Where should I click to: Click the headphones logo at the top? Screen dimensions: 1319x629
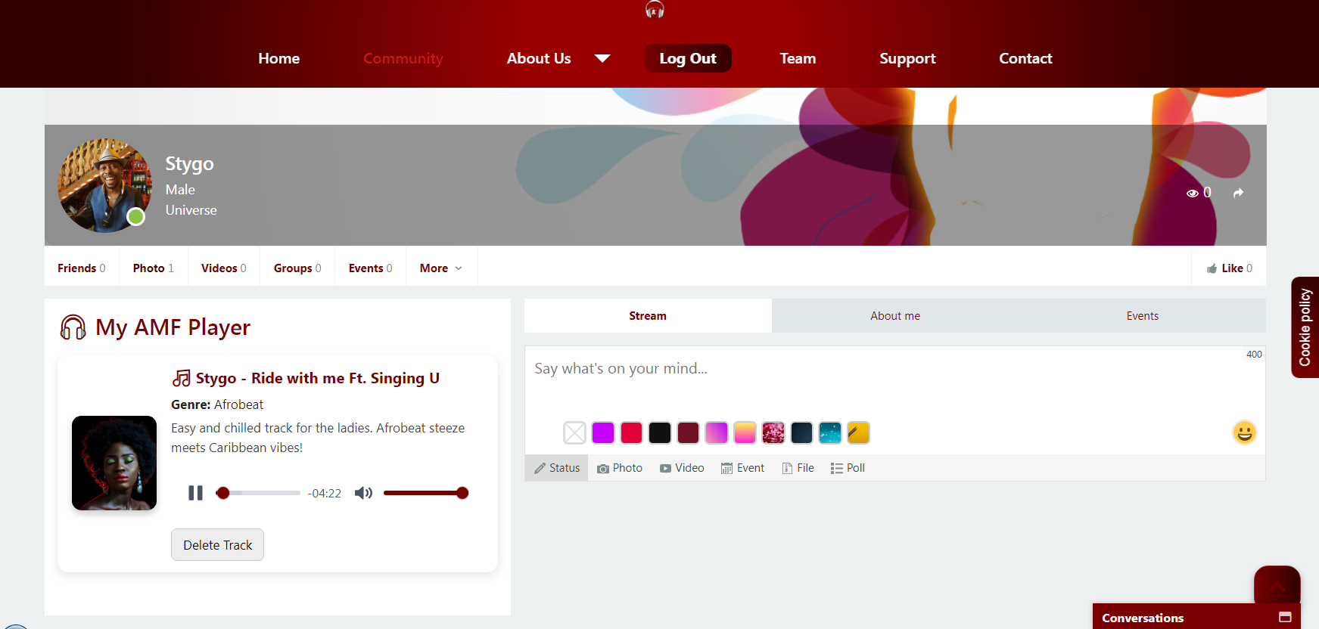[655, 9]
